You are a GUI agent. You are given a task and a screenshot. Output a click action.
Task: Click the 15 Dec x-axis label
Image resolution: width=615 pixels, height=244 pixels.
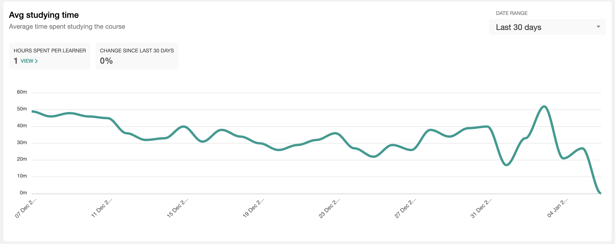[x=177, y=207]
